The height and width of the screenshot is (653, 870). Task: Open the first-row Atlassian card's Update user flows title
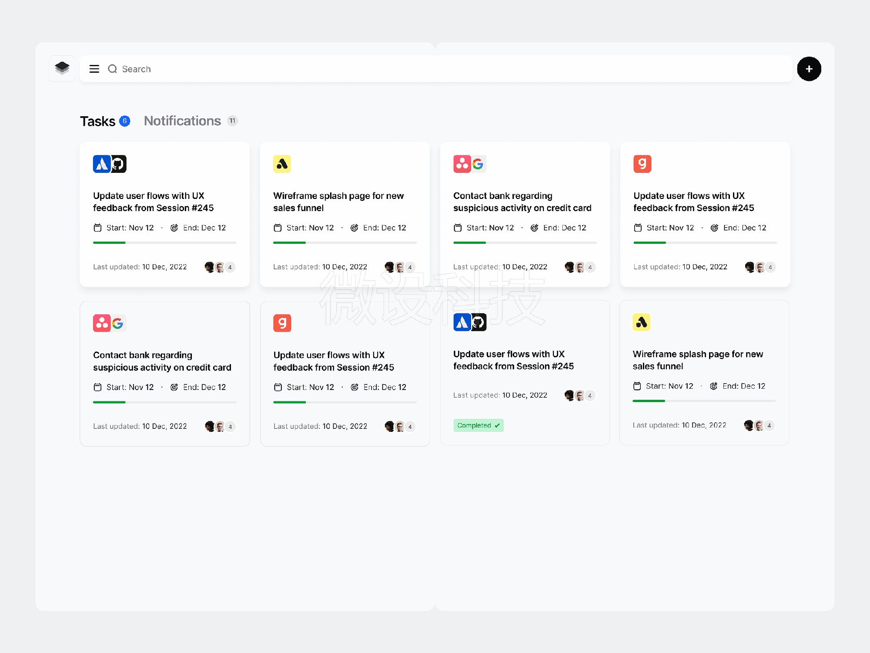[x=153, y=202]
